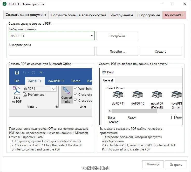Select the doPDF 11 printer icon

(118, 95)
